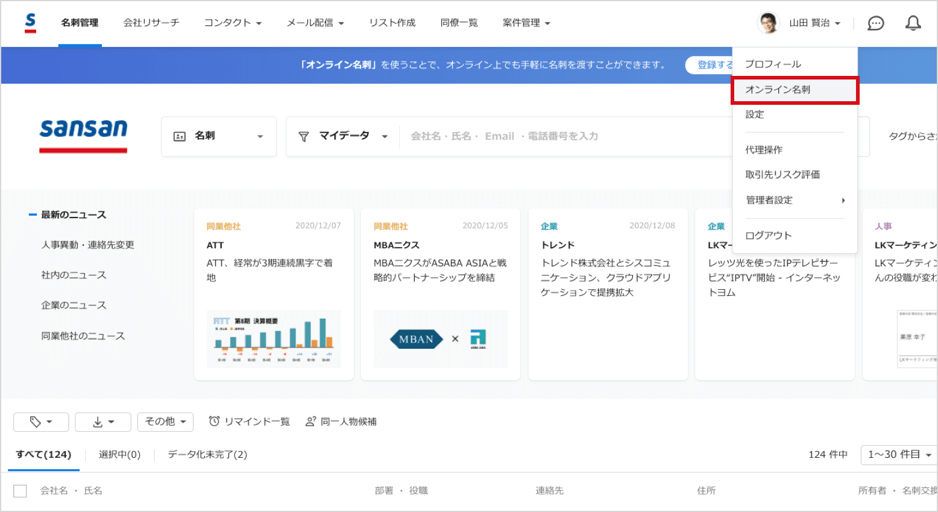
Task: Select 社内のニュース category
Action: 74,275
